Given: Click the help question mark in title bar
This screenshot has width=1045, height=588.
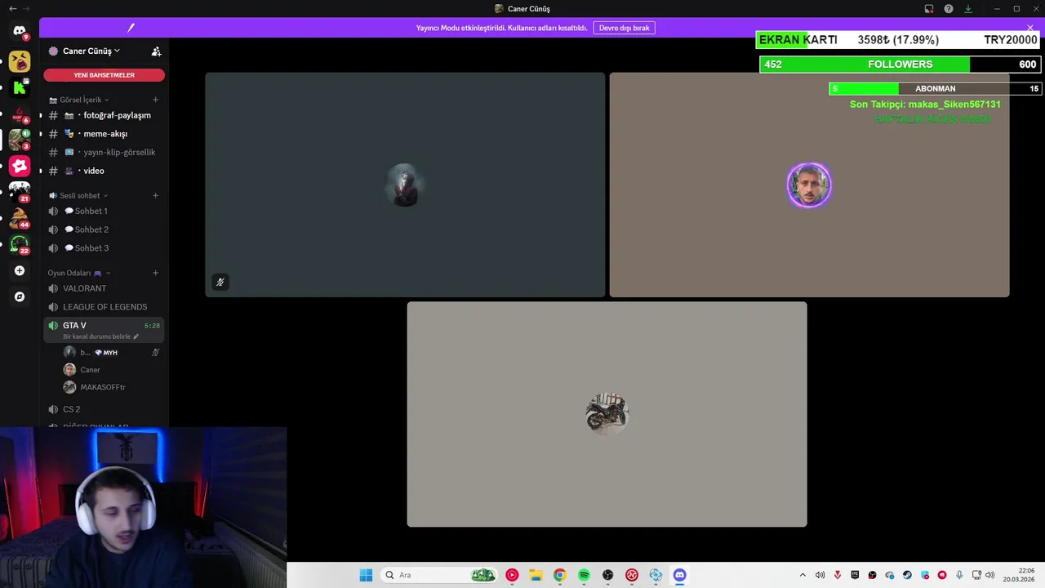Looking at the screenshot, I should [949, 9].
